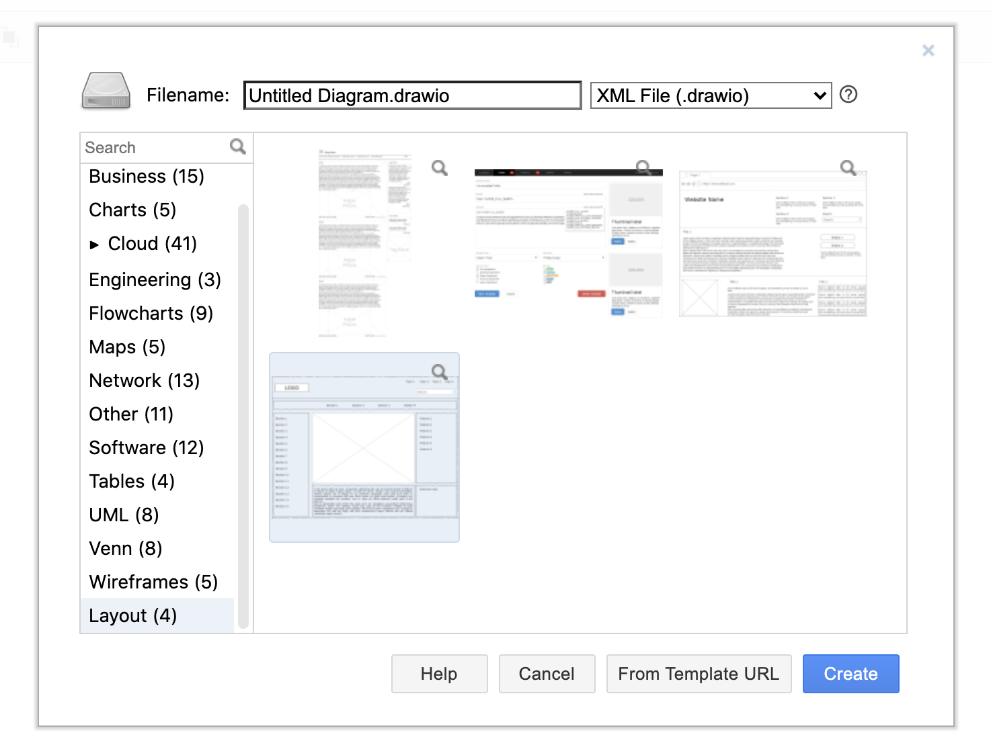Preview the first layout template with its magnifier
This screenshot has width=991, height=747.
point(439,168)
